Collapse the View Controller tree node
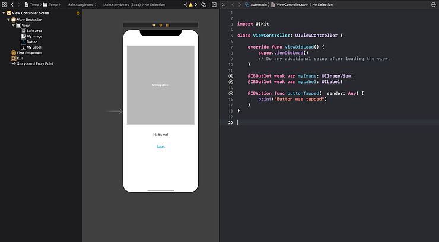 click(8, 20)
